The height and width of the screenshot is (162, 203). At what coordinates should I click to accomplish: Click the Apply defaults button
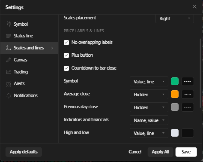(x=24, y=152)
